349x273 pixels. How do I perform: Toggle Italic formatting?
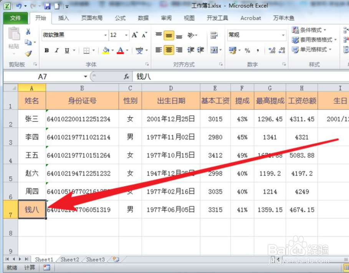tap(57, 51)
